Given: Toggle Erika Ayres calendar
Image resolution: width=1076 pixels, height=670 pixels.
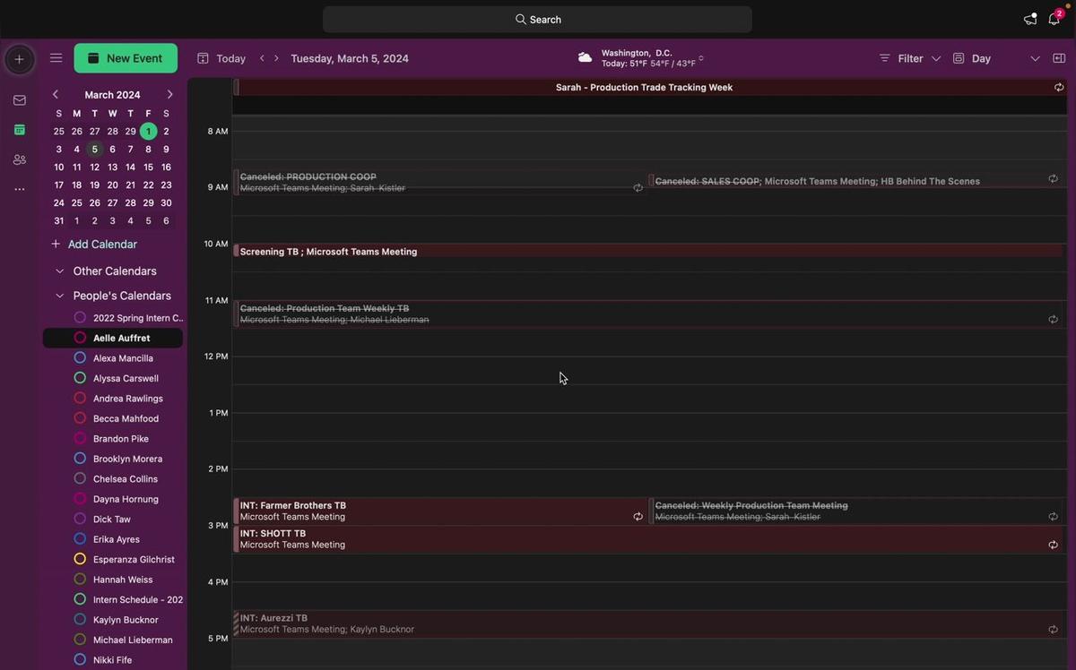Looking at the screenshot, I should [80, 539].
